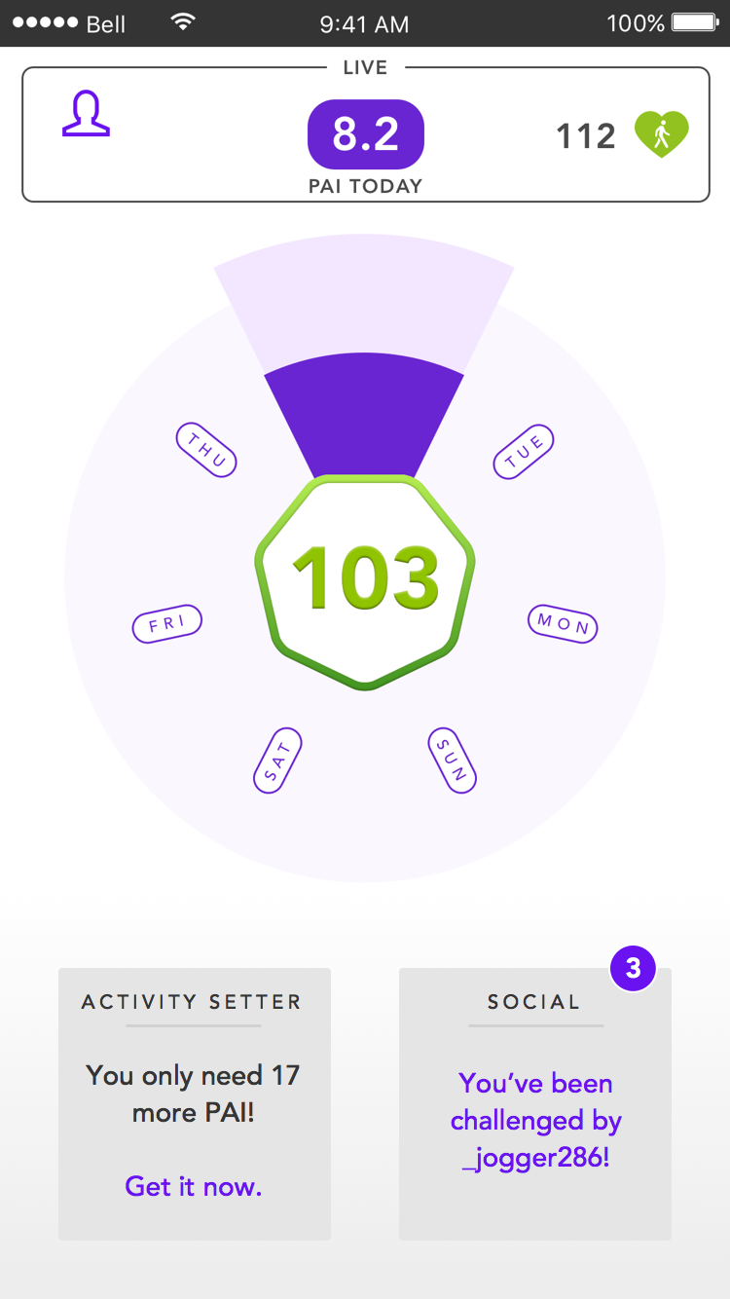
Task: Select the SUN day pill
Action: click(453, 761)
